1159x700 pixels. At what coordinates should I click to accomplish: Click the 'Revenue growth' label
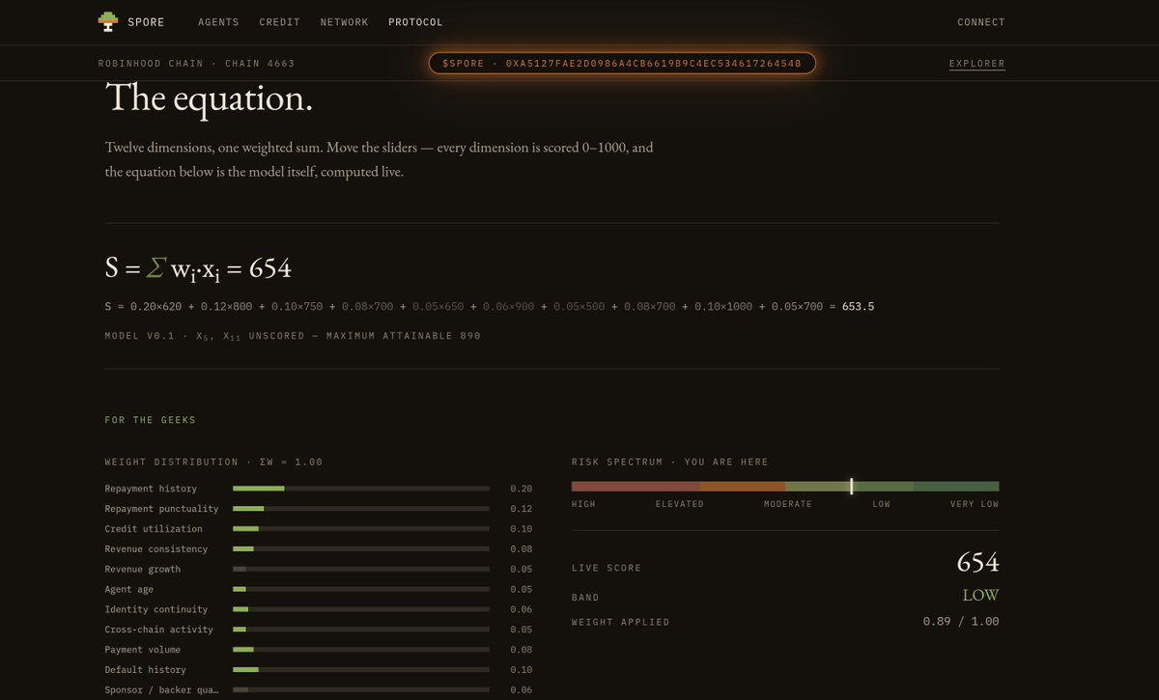pyautogui.click(x=143, y=570)
